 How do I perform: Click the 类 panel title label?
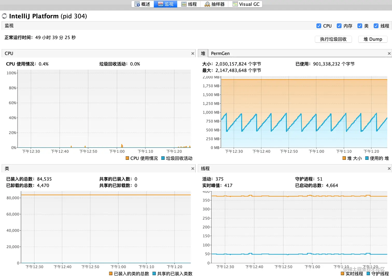[7, 168]
